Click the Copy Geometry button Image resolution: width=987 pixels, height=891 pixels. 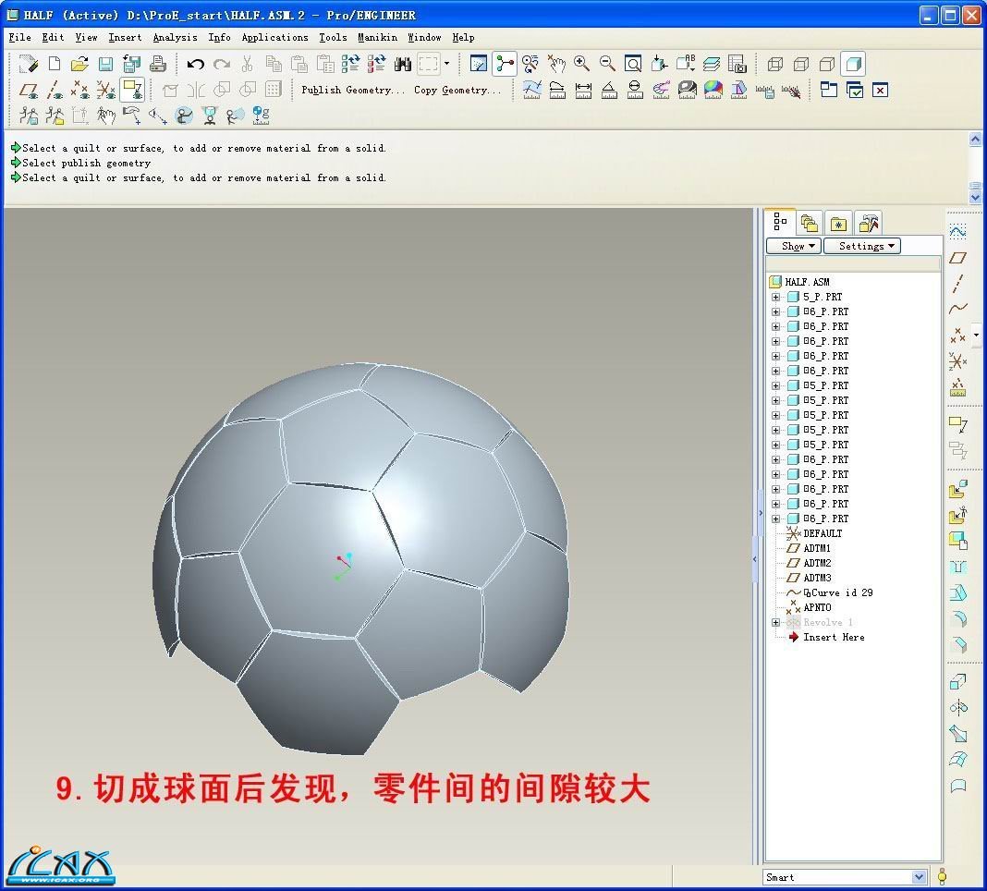pos(457,91)
